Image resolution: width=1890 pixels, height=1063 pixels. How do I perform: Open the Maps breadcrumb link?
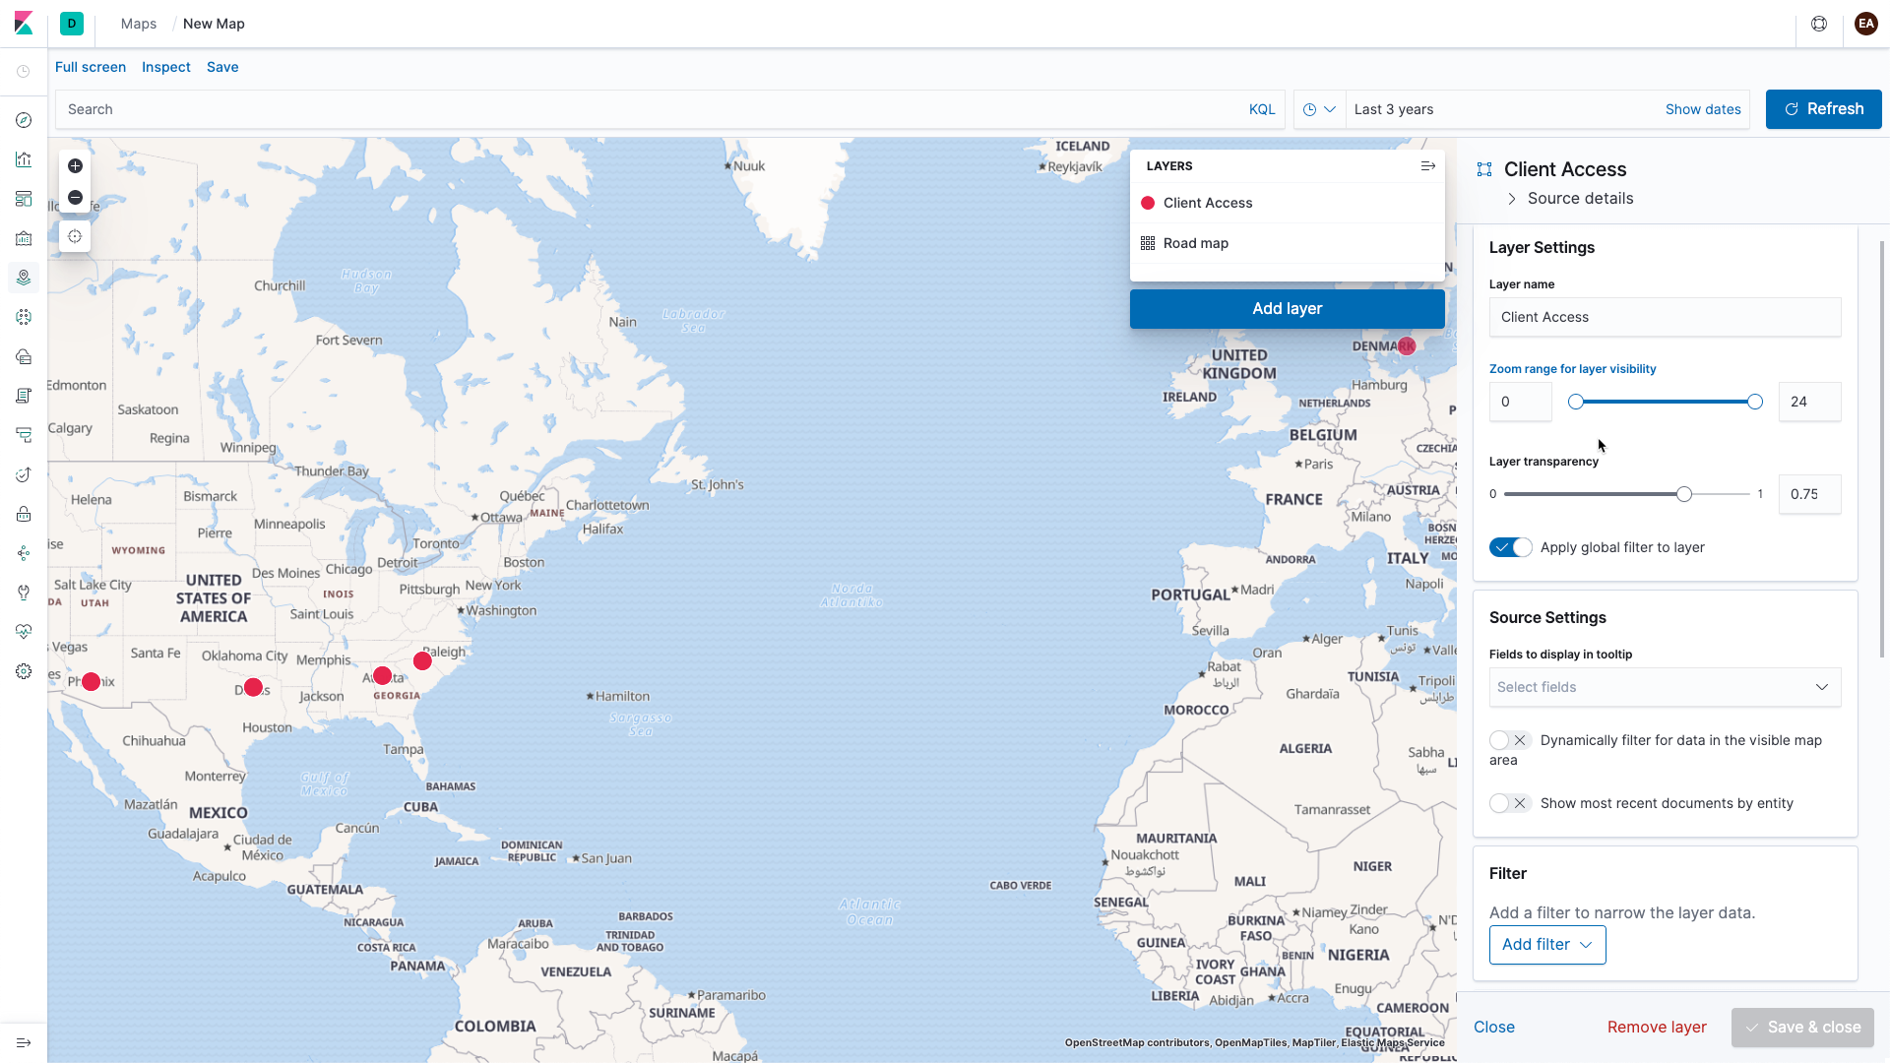coord(138,24)
